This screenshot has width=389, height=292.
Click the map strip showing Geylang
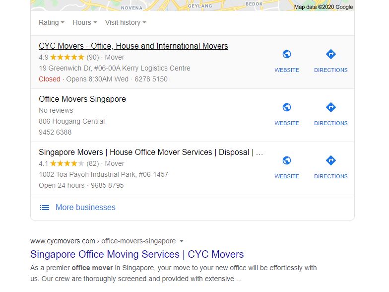[193, 5]
